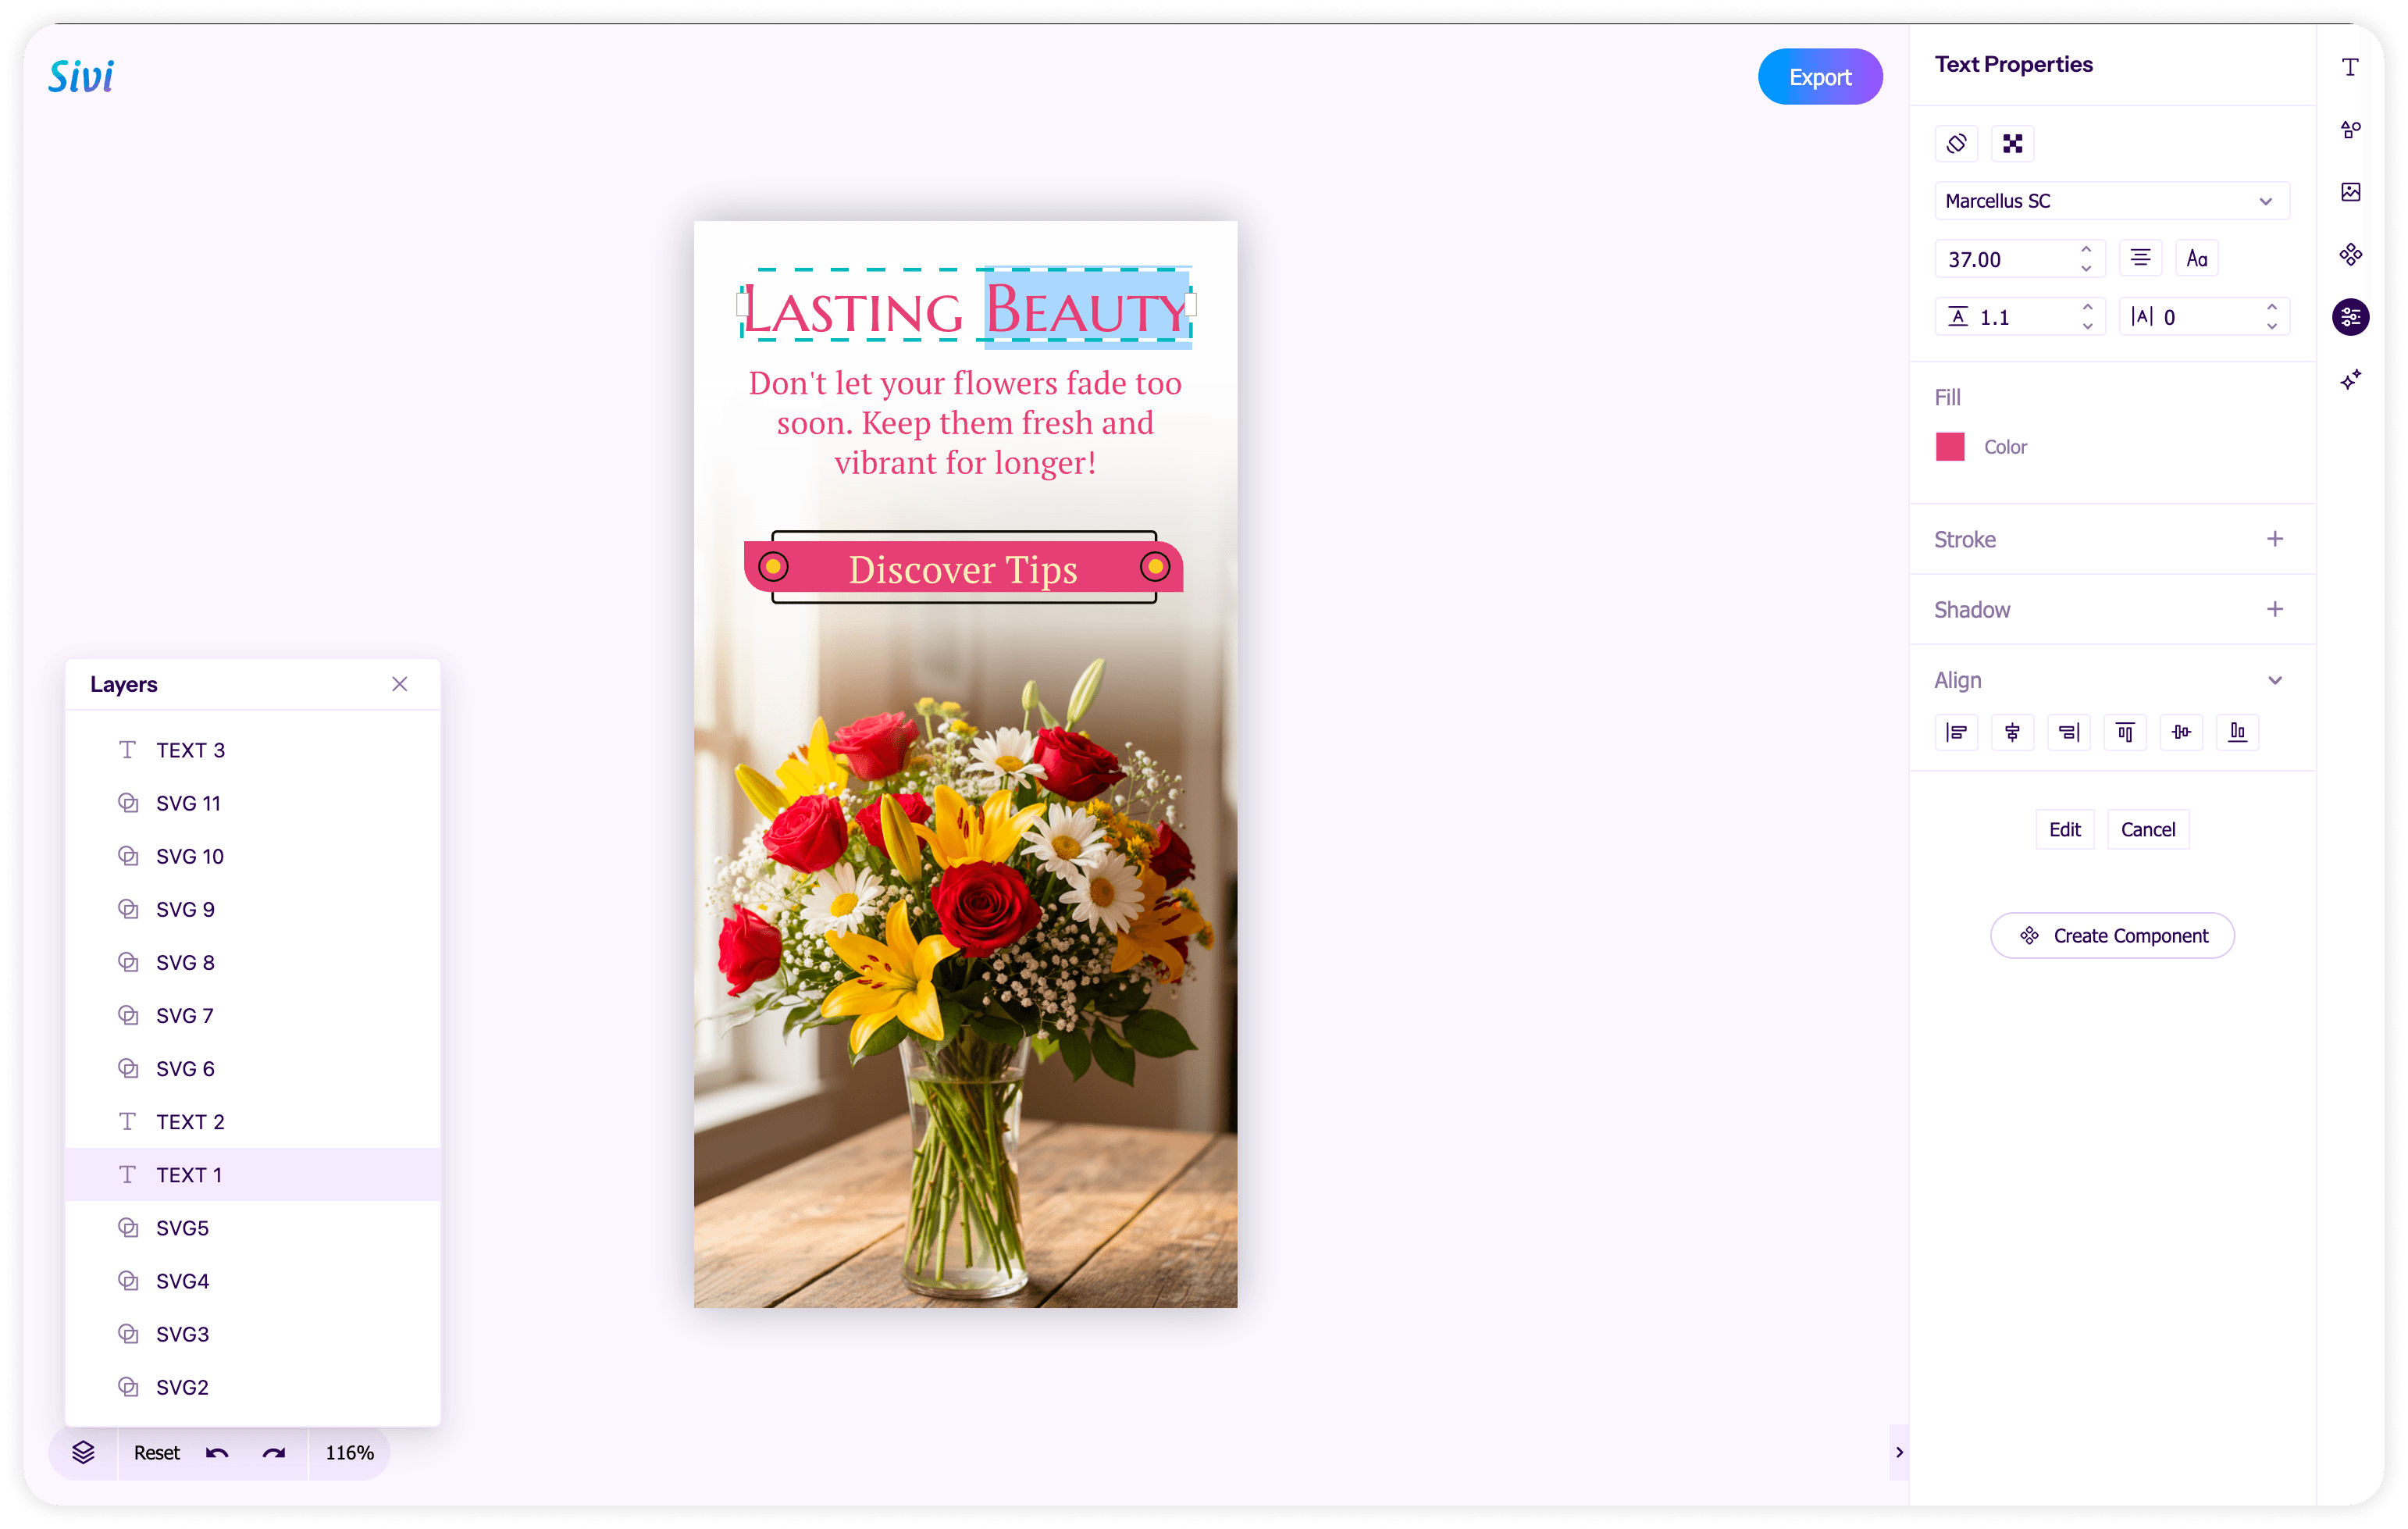The width and height of the screenshot is (2408, 1529).
Task: Click the rotate text icon in Text Properties
Action: click(x=1956, y=143)
